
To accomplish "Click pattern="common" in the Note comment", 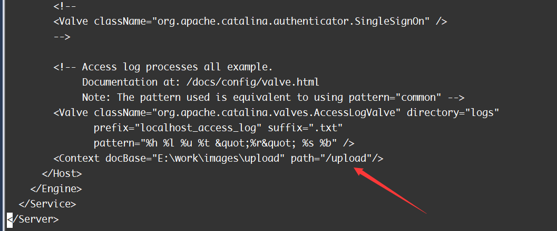I will pos(394,98).
